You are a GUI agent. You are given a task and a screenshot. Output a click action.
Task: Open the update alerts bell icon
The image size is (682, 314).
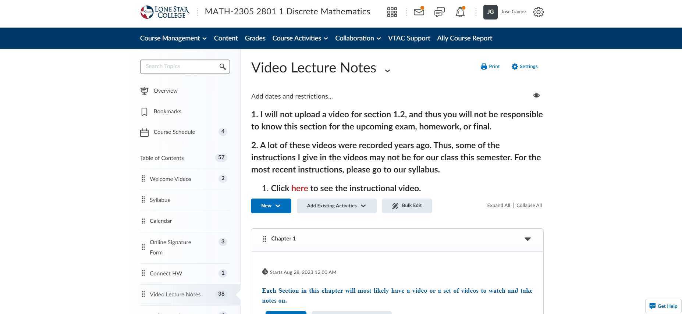pos(460,12)
